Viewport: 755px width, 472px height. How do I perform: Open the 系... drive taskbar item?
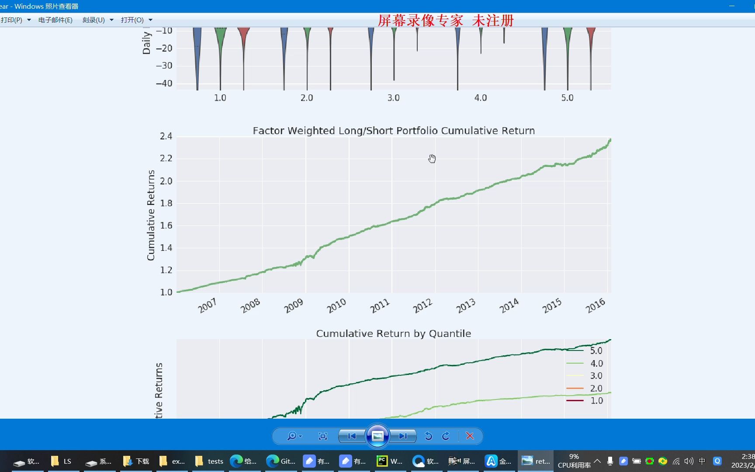(98, 461)
